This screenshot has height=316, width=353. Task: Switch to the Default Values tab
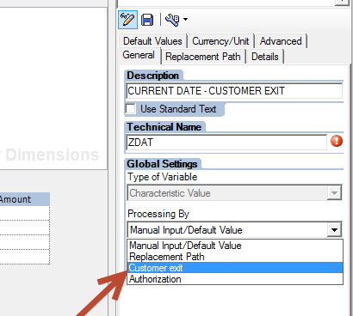click(152, 41)
